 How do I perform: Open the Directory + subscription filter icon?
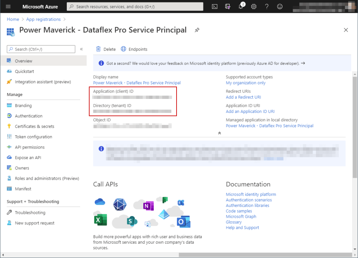[228, 6]
